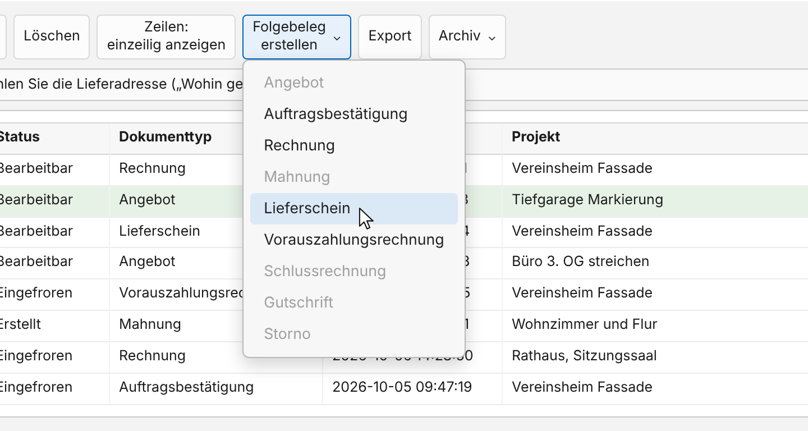808x431 pixels.
Task: Click the Export button
Action: 390,36
